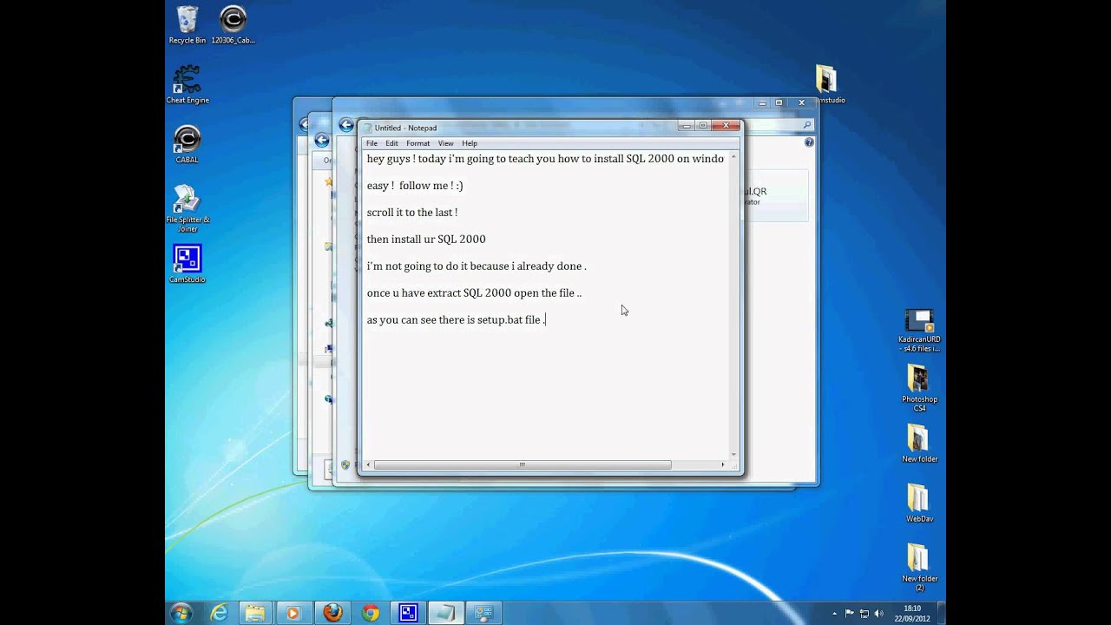Launch CamStudio from the desktop
The width and height of the screenshot is (1111, 625).
pos(187,260)
